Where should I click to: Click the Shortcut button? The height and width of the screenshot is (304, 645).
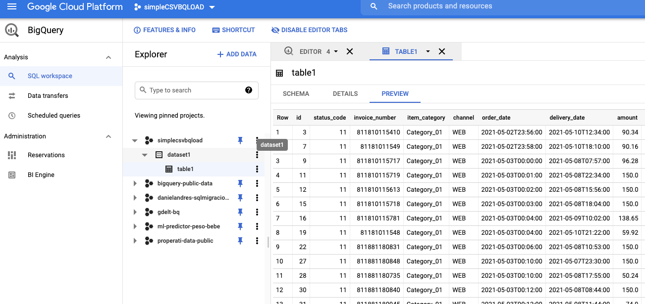point(233,30)
